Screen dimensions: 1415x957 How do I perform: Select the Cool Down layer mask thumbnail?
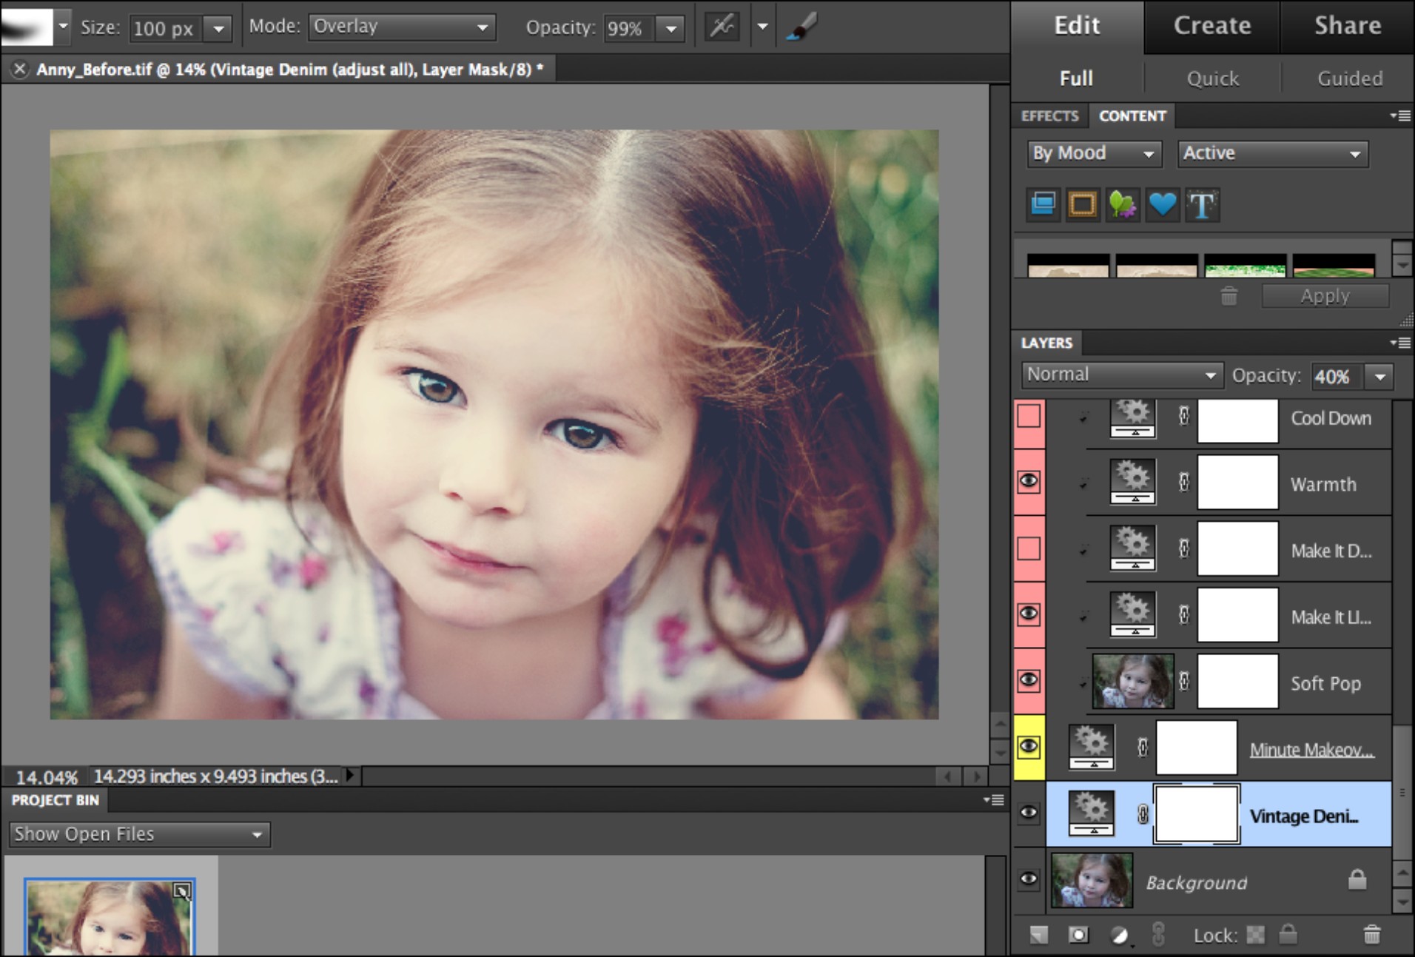1237,420
